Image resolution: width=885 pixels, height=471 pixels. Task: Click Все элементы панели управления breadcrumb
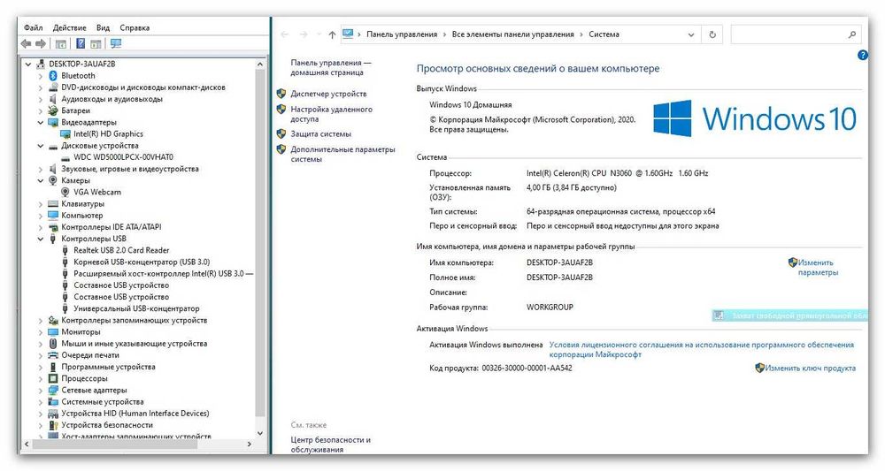tap(512, 34)
